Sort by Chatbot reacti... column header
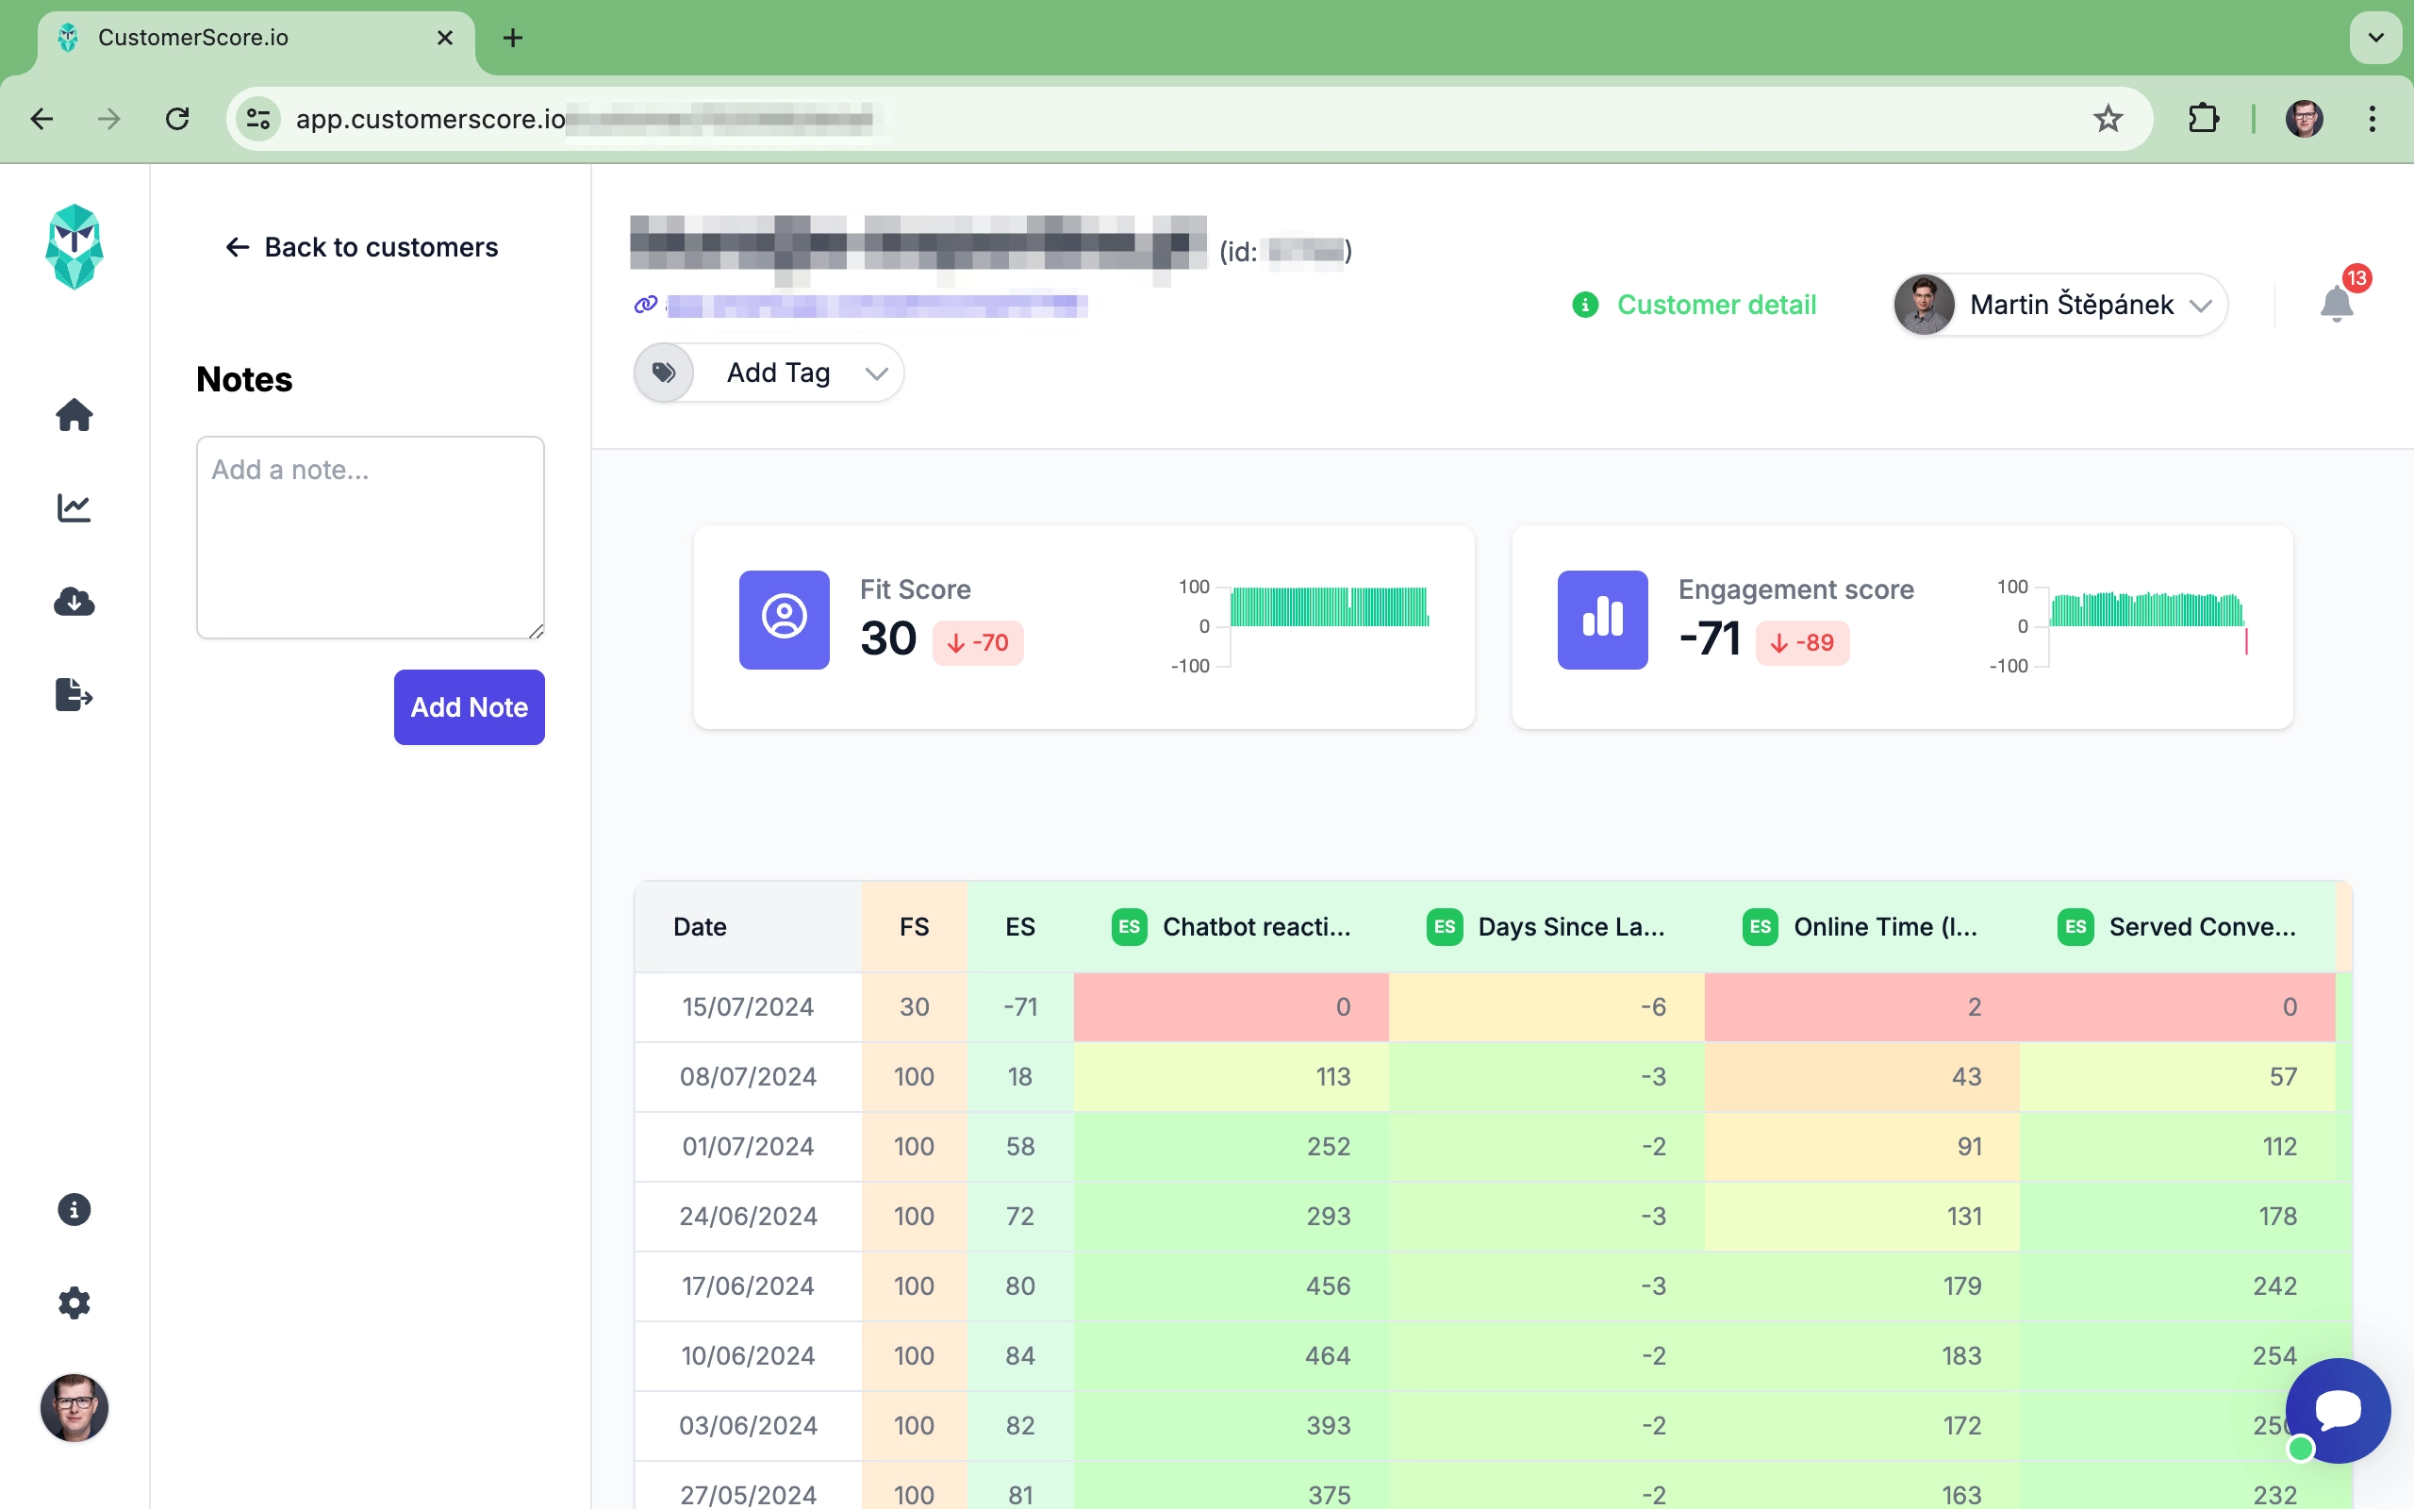The height and width of the screenshot is (1509, 2414). (x=1255, y=926)
